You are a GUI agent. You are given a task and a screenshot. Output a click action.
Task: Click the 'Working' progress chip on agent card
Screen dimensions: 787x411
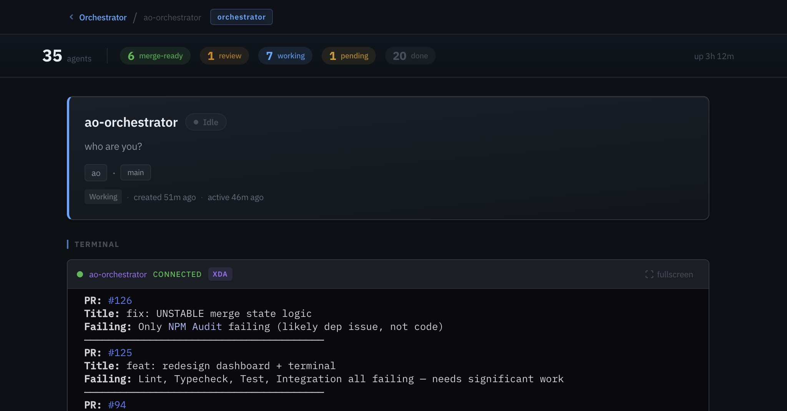[103, 197]
